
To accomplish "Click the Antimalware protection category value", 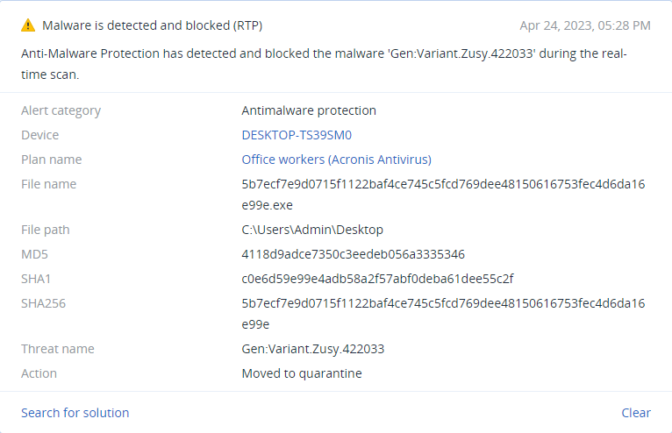I will (x=309, y=110).
